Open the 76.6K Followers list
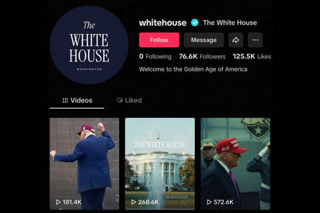 (x=202, y=57)
